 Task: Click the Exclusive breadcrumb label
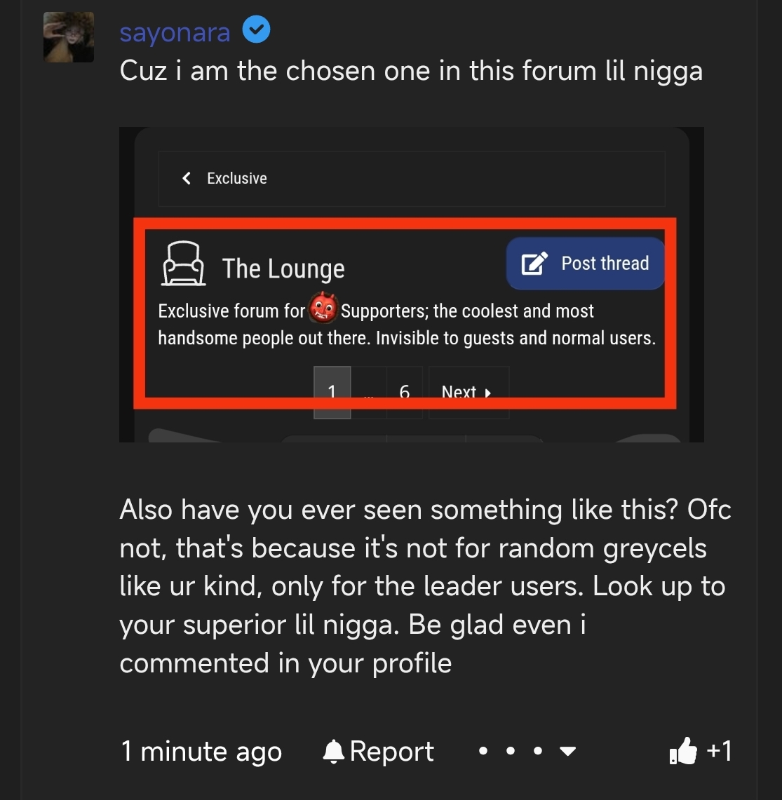237,178
